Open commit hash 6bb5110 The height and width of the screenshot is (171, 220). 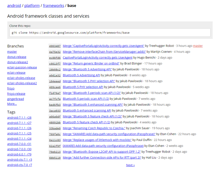pos(55,158)
